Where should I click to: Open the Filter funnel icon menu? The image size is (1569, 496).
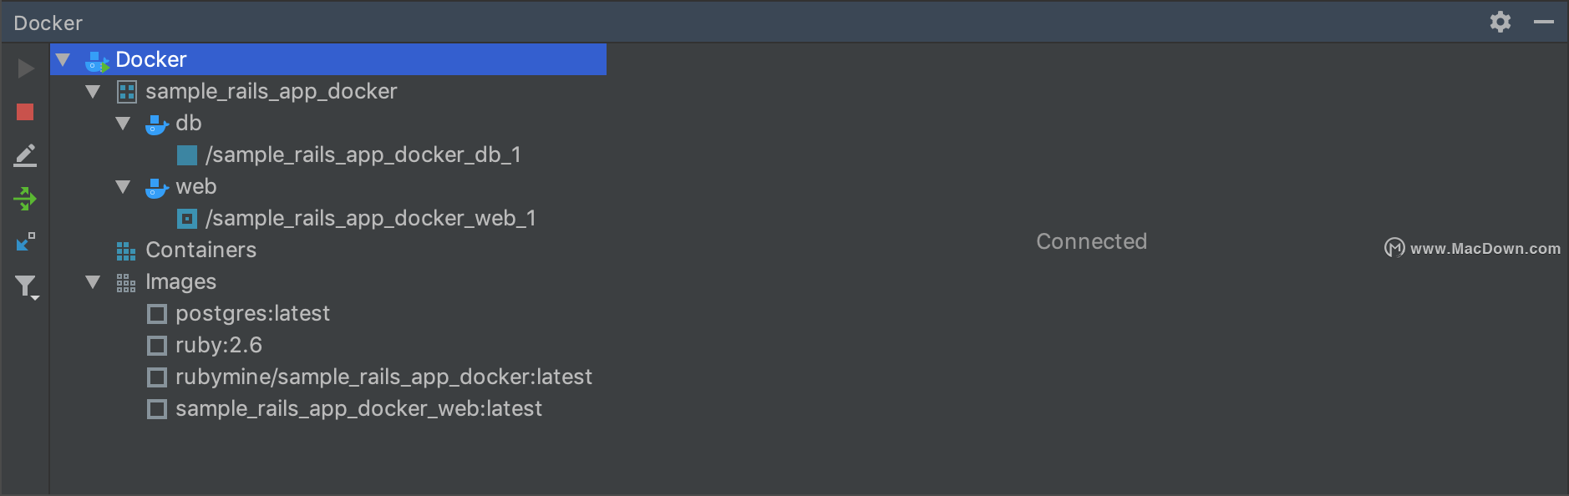[27, 287]
